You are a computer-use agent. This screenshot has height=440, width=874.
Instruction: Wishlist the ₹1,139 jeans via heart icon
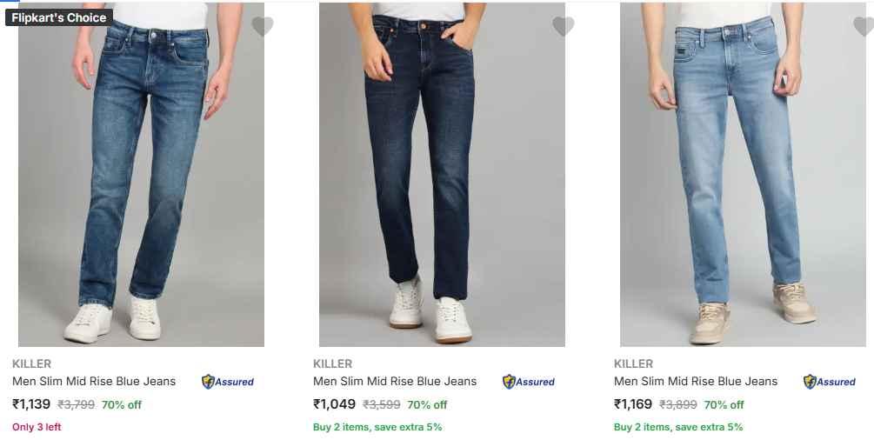pos(263,27)
